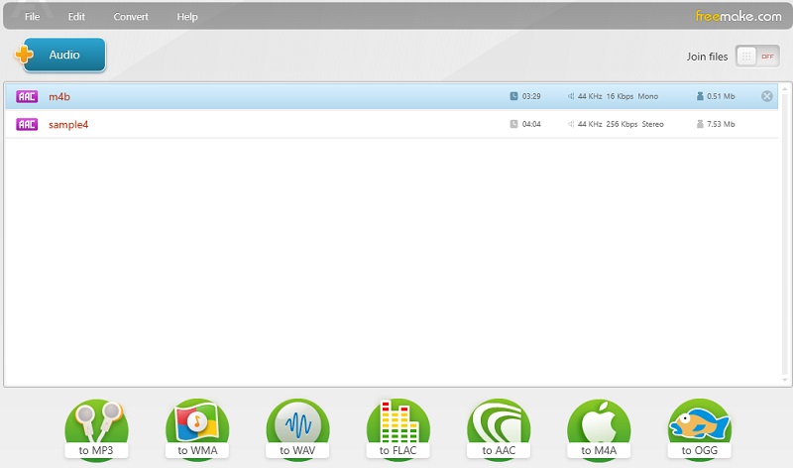Open the Edit menu
793x468 pixels.
coord(76,17)
